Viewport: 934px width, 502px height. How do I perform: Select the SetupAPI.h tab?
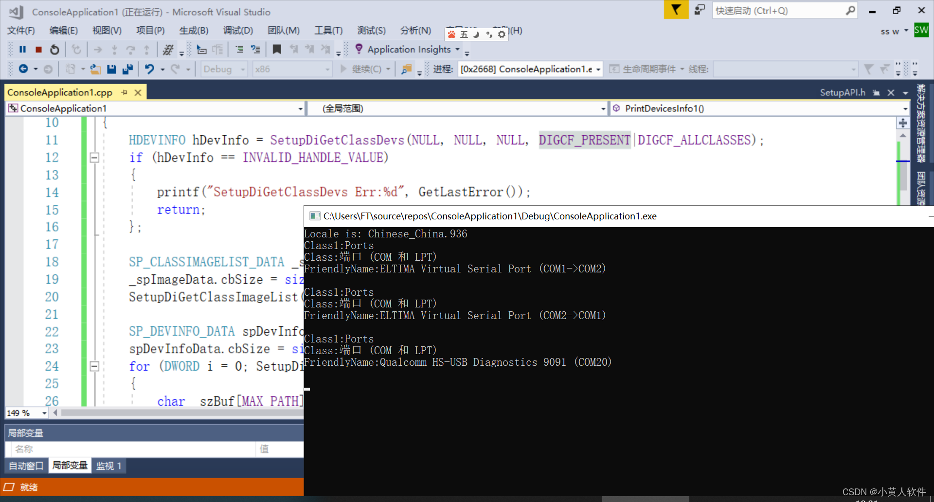[843, 92]
